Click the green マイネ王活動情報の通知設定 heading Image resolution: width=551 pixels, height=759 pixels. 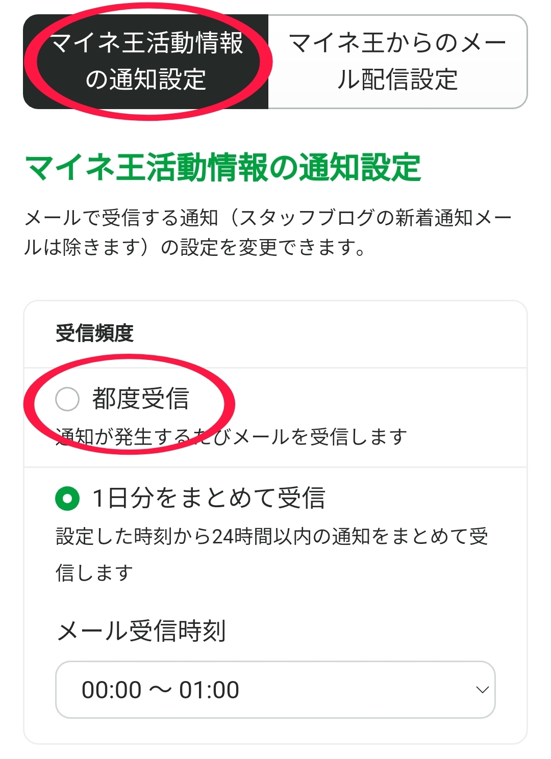[223, 168]
